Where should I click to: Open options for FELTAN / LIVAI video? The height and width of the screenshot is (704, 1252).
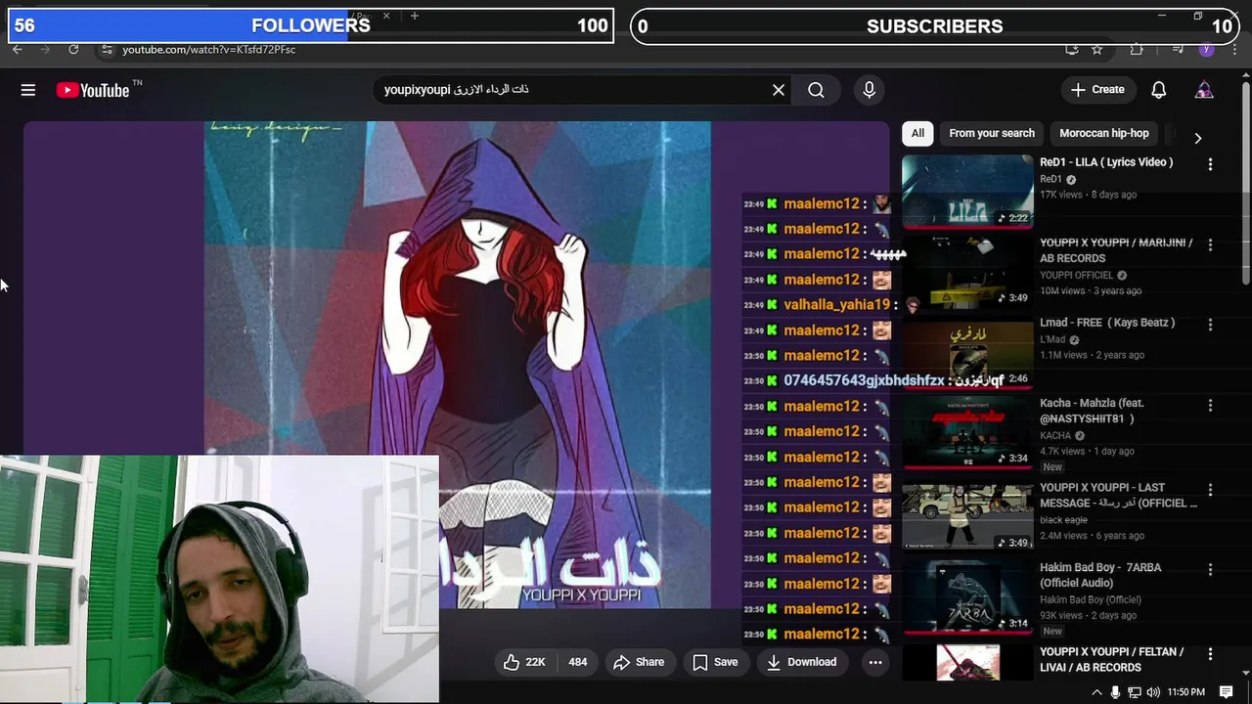tap(1210, 653)
